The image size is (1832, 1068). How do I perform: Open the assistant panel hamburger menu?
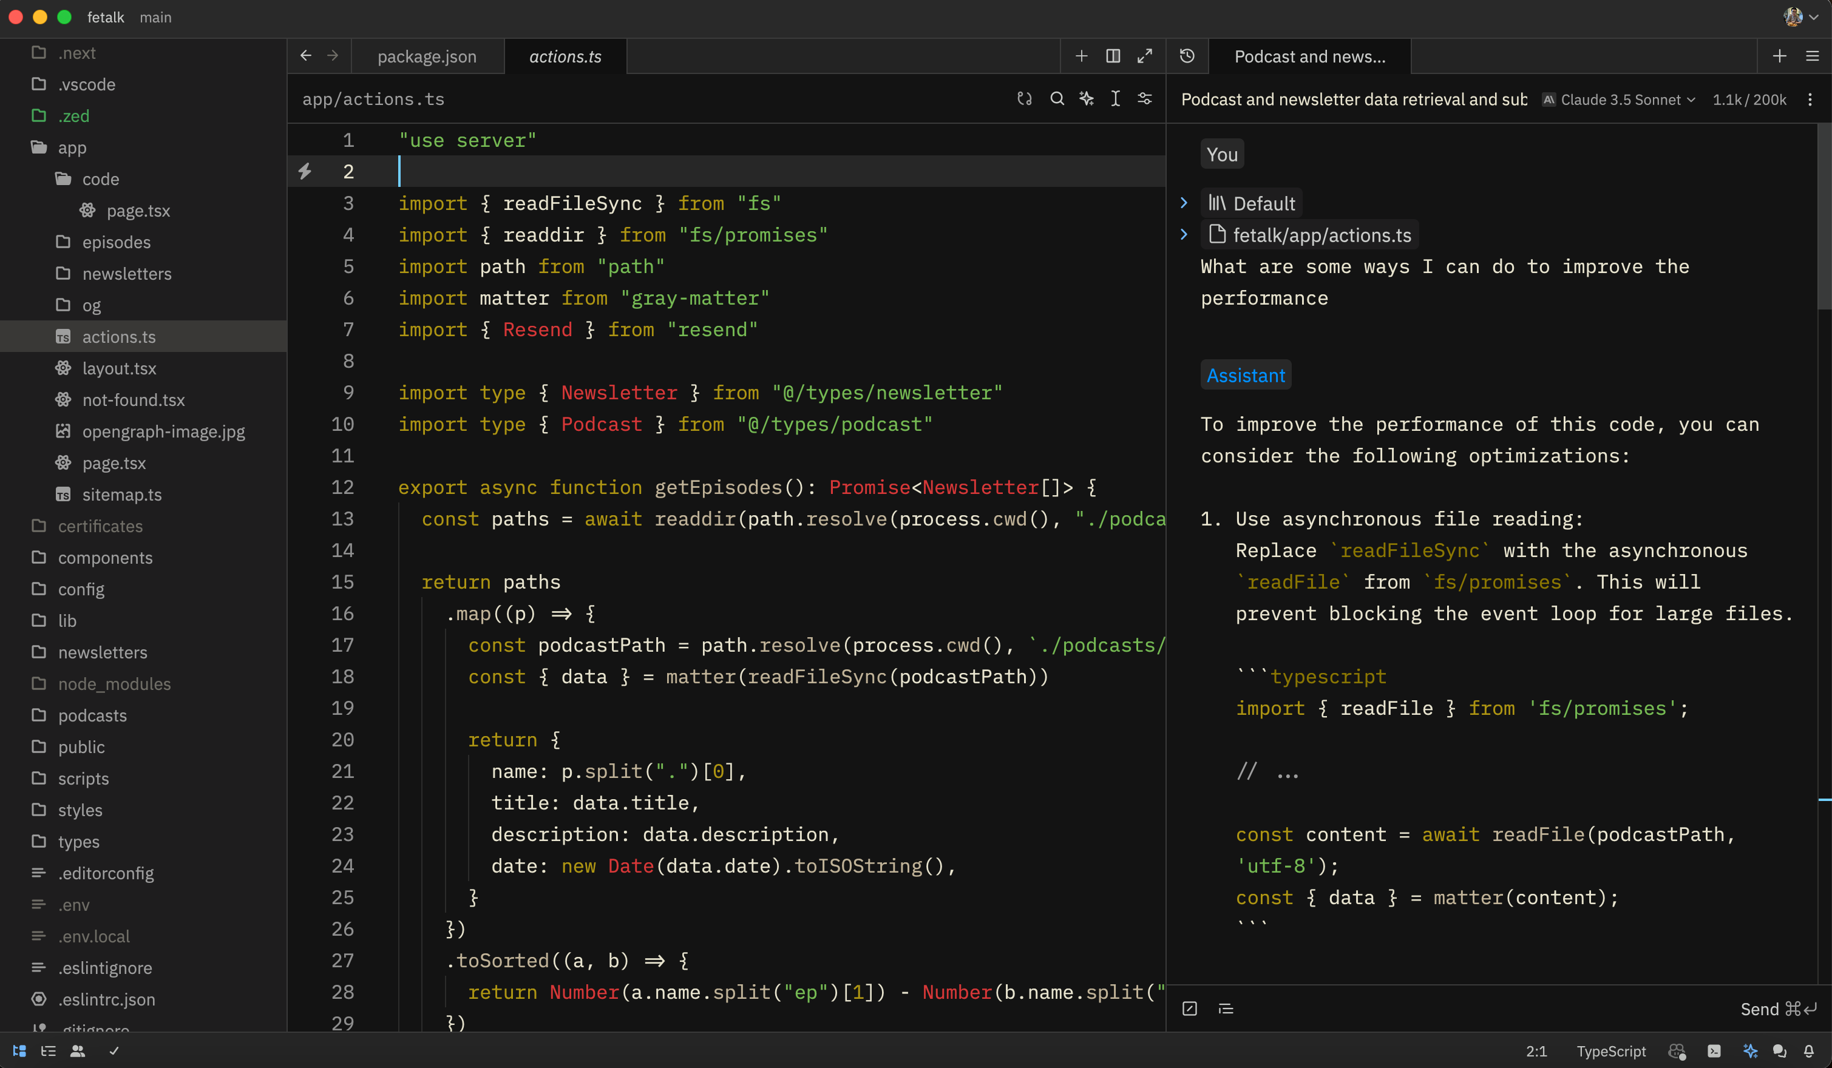click(1813, 56)
